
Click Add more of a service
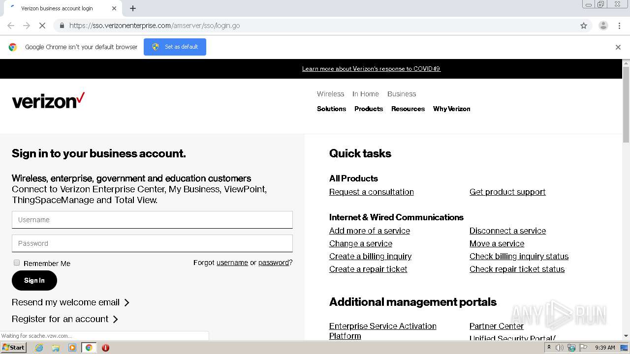pos(370,231)
